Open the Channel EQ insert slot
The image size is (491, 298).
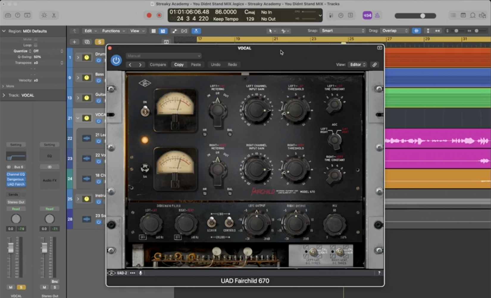[x=16, y=174]
